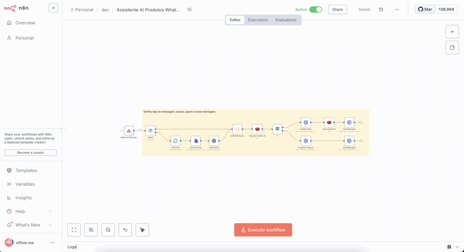Switch to the Executions tab
The width and height of the screenshot is (464, 252).
(258, 20)
